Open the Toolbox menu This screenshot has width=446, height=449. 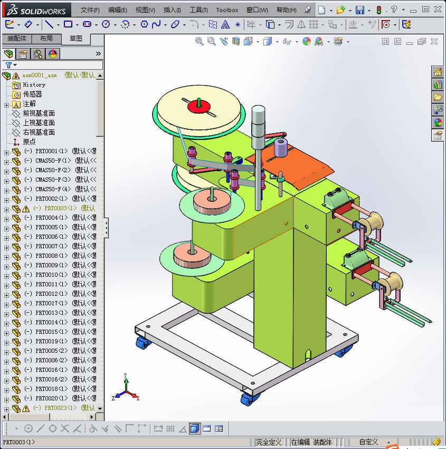(x=227, y=11)
